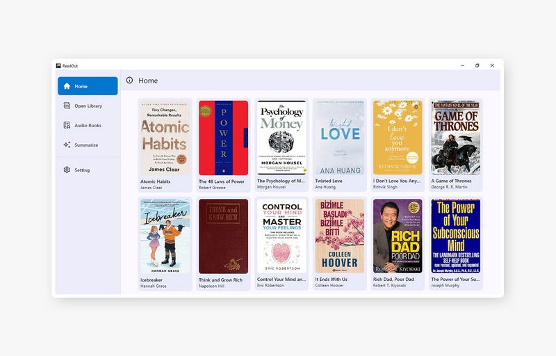Click author name "Colleen Hoover"
Image resolution: width=556 pixels, height=356 pixels.
329,286
